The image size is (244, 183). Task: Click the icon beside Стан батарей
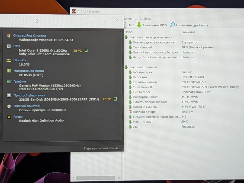[x=130, y=47]
